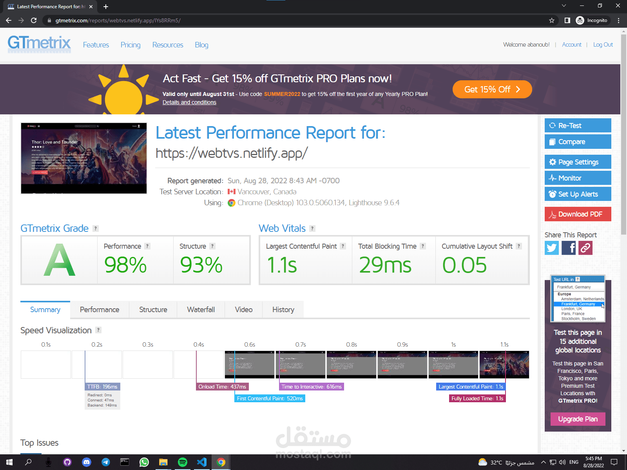The height and width of the screenshot is (470, 627).
Task: Open the Windows notification center
Action: (x=614, y=463)
